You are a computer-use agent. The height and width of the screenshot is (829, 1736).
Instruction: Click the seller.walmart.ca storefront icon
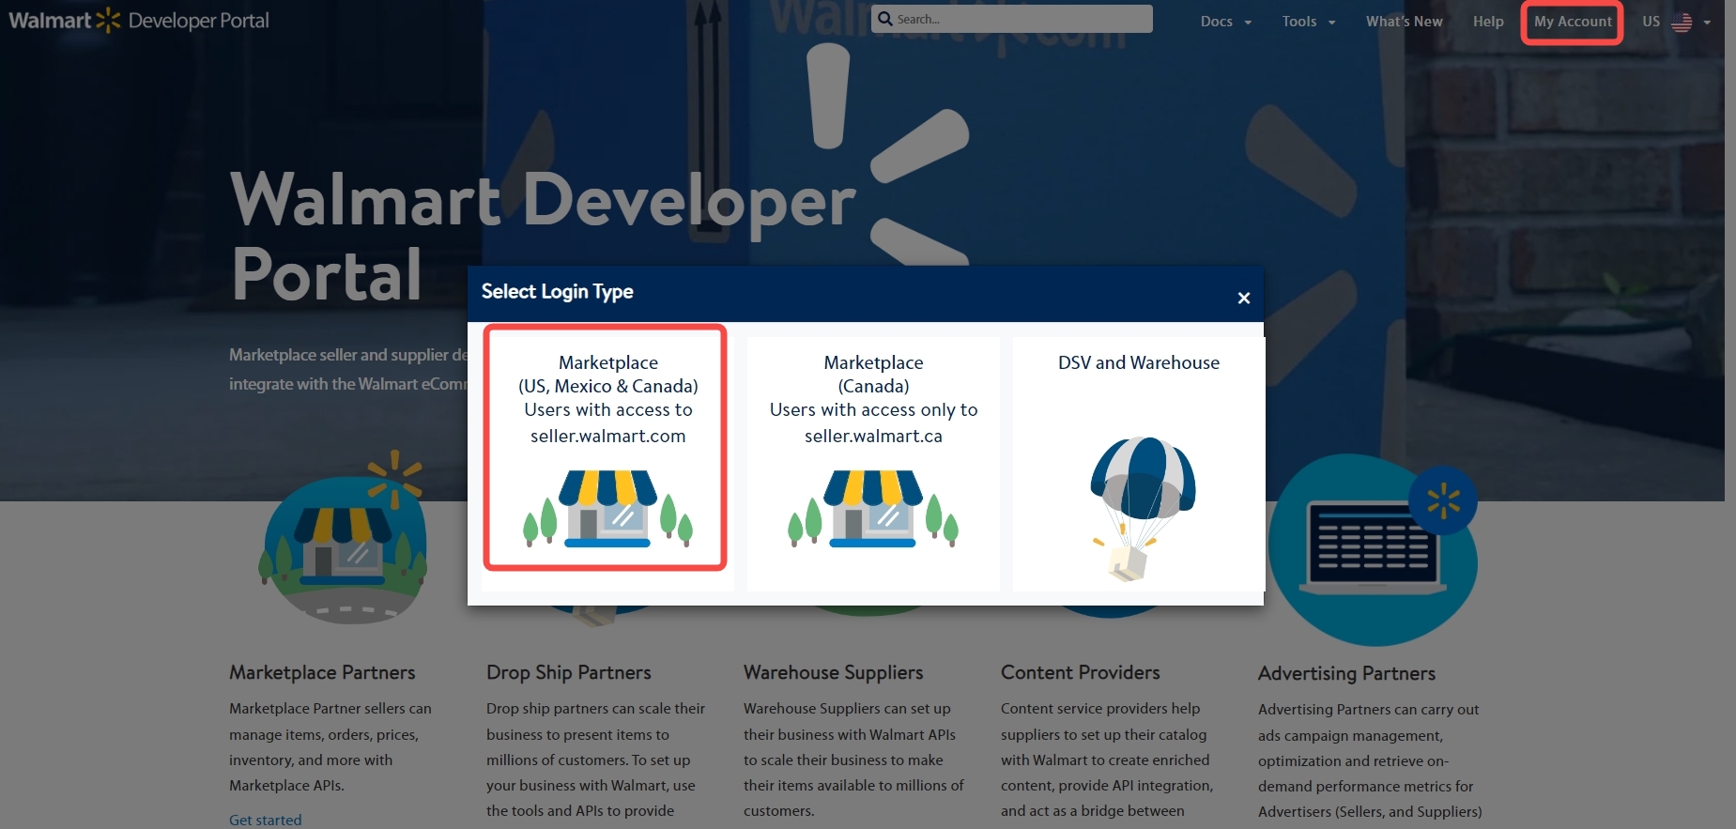point(873,509)
